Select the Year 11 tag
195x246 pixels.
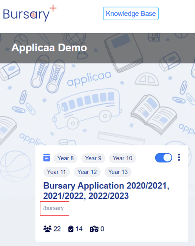(x=56, y=172)
